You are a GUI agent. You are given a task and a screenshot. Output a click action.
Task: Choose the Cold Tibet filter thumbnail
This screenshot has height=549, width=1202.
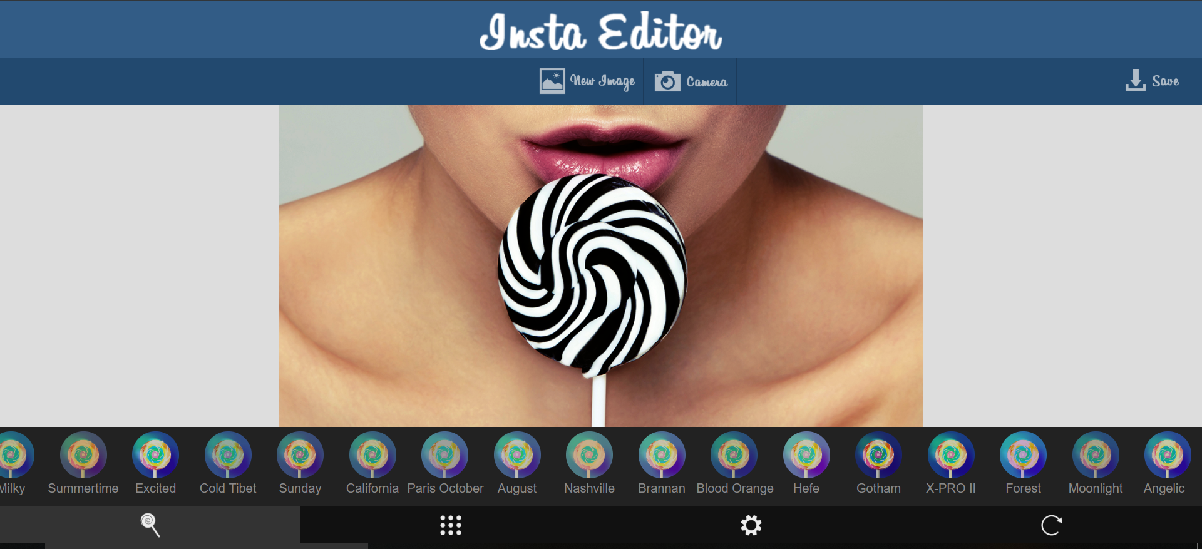pos(228,455)
